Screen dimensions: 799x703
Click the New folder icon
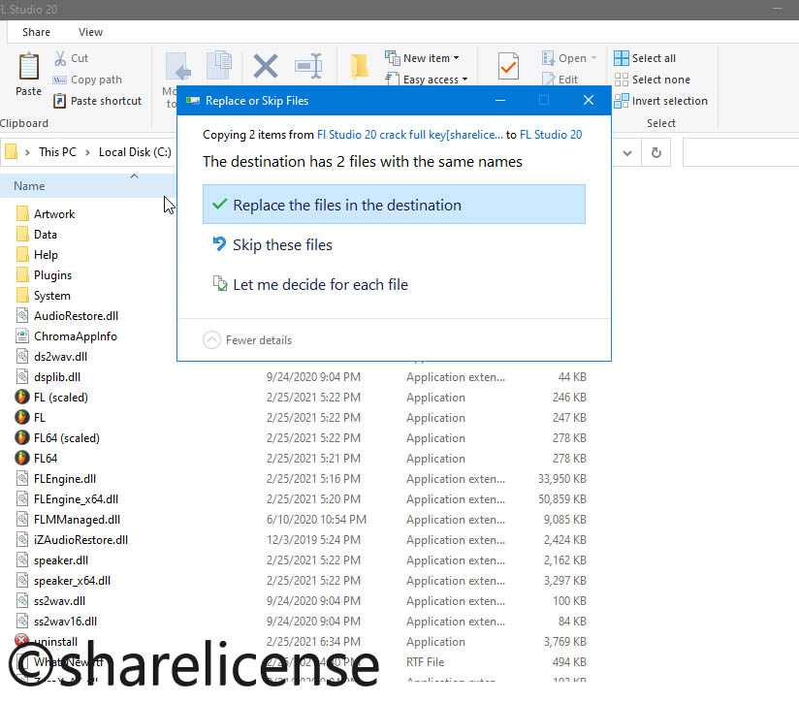click(x=360, y=66)
